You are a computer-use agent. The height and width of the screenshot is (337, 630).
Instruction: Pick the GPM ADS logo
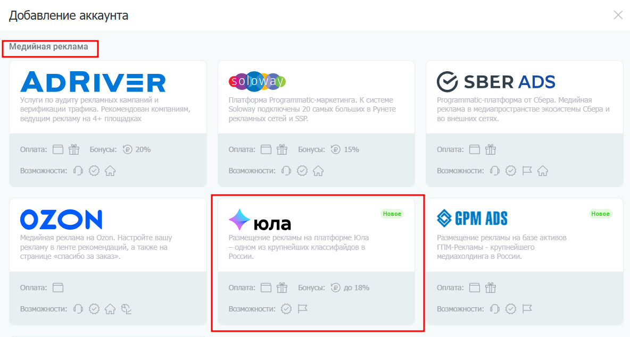[471, 218]
